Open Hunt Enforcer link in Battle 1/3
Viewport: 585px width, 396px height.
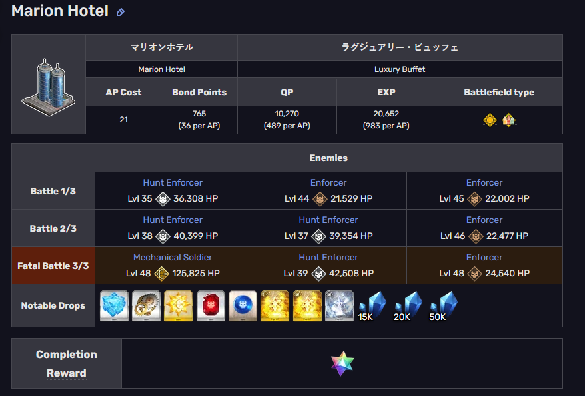pyautogui.click(x=173, y=182)
